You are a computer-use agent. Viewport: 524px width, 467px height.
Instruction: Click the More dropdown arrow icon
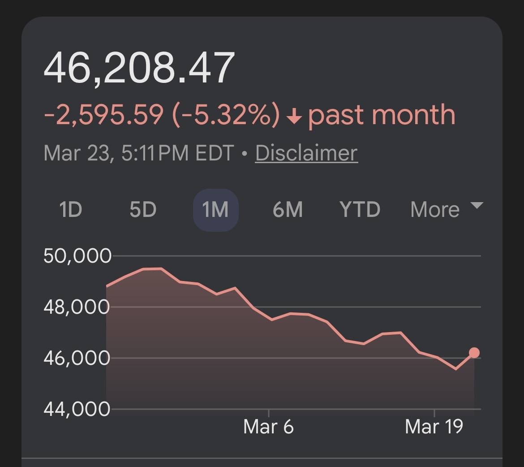[x=477, y=206]
